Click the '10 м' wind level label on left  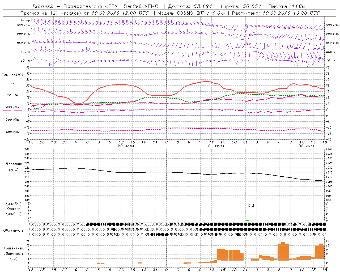pos(25,61)
